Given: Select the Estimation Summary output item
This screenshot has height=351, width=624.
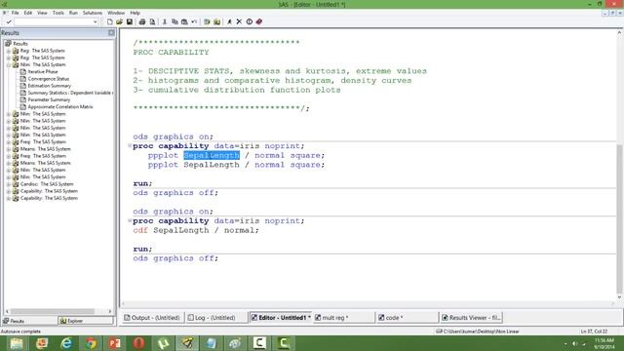Looking at the screenshot, I should click(50, 86).
